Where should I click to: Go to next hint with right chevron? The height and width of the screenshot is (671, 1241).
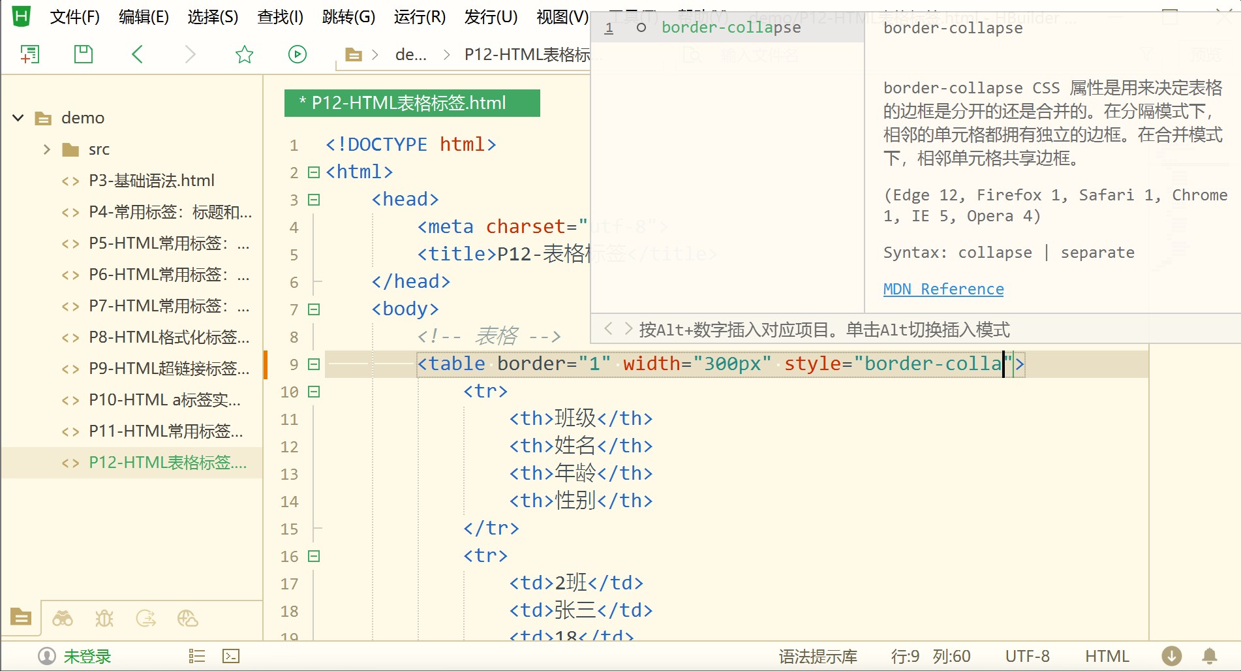[628, 328]
